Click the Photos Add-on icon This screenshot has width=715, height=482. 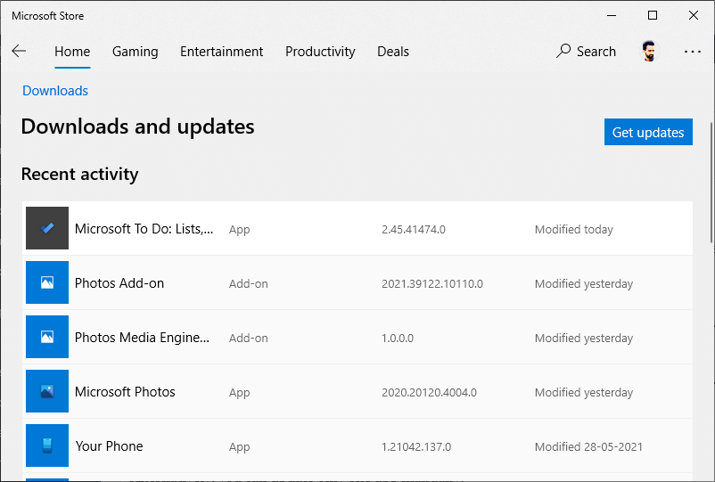[47, 282]
